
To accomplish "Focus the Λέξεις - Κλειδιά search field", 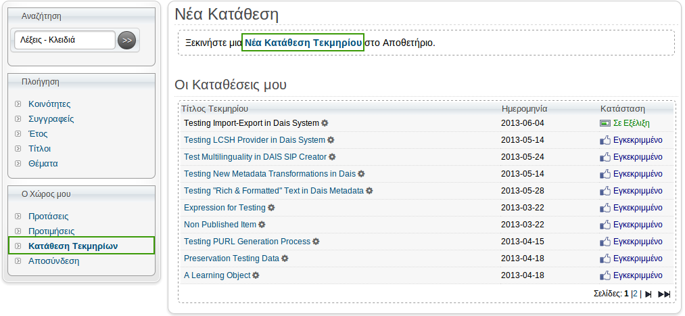I will click(65, 40).
